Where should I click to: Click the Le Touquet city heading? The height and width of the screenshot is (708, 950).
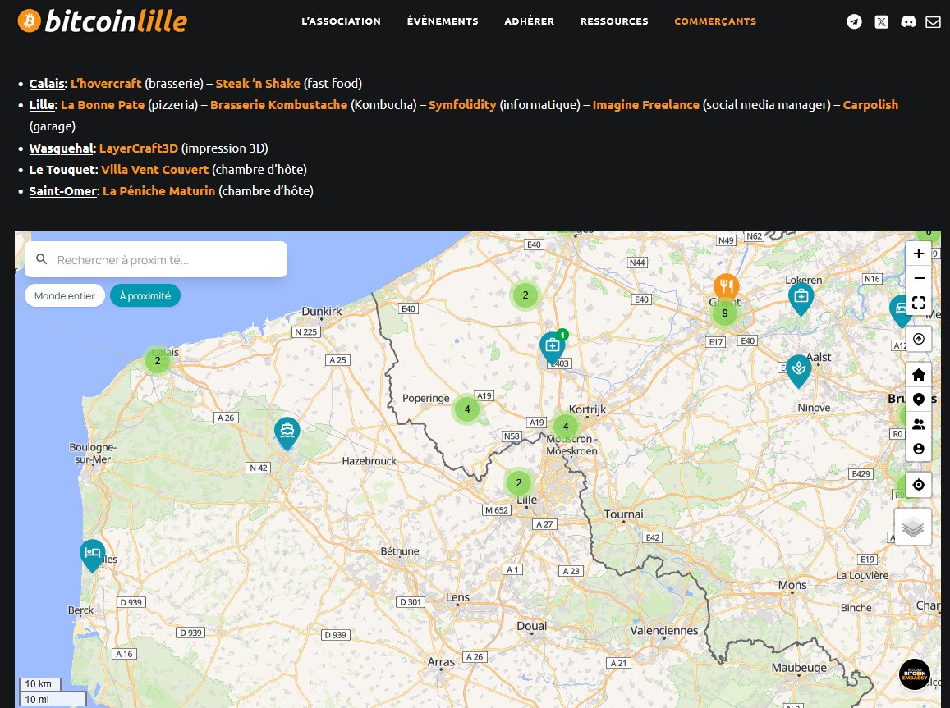pyautogui.click(x=62, y=170)
